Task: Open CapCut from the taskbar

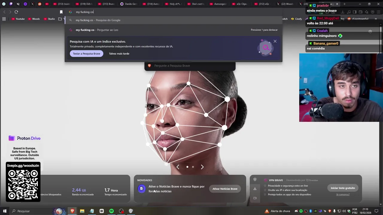Action: coord(102,211)
